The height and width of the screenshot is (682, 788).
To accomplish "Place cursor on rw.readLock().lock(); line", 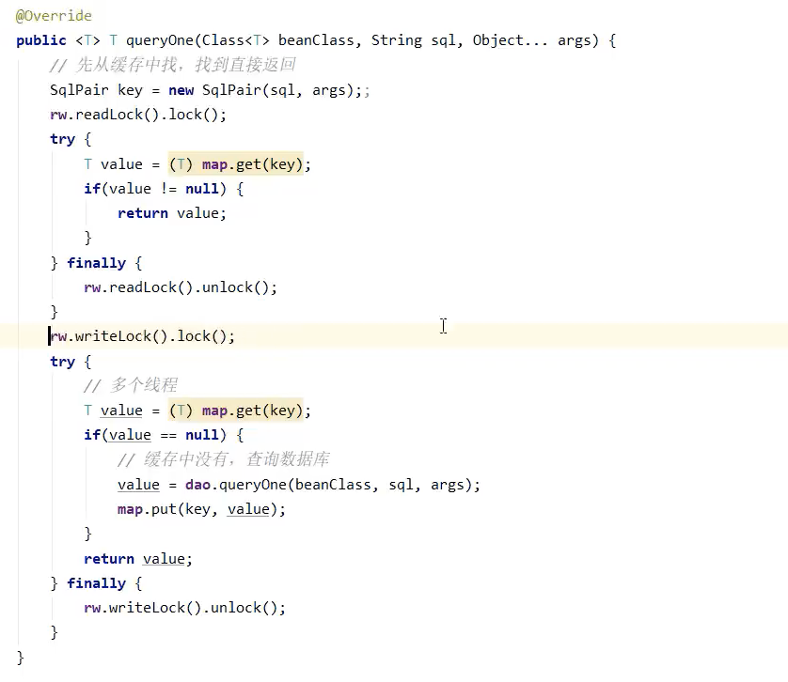I will (138, 115).
